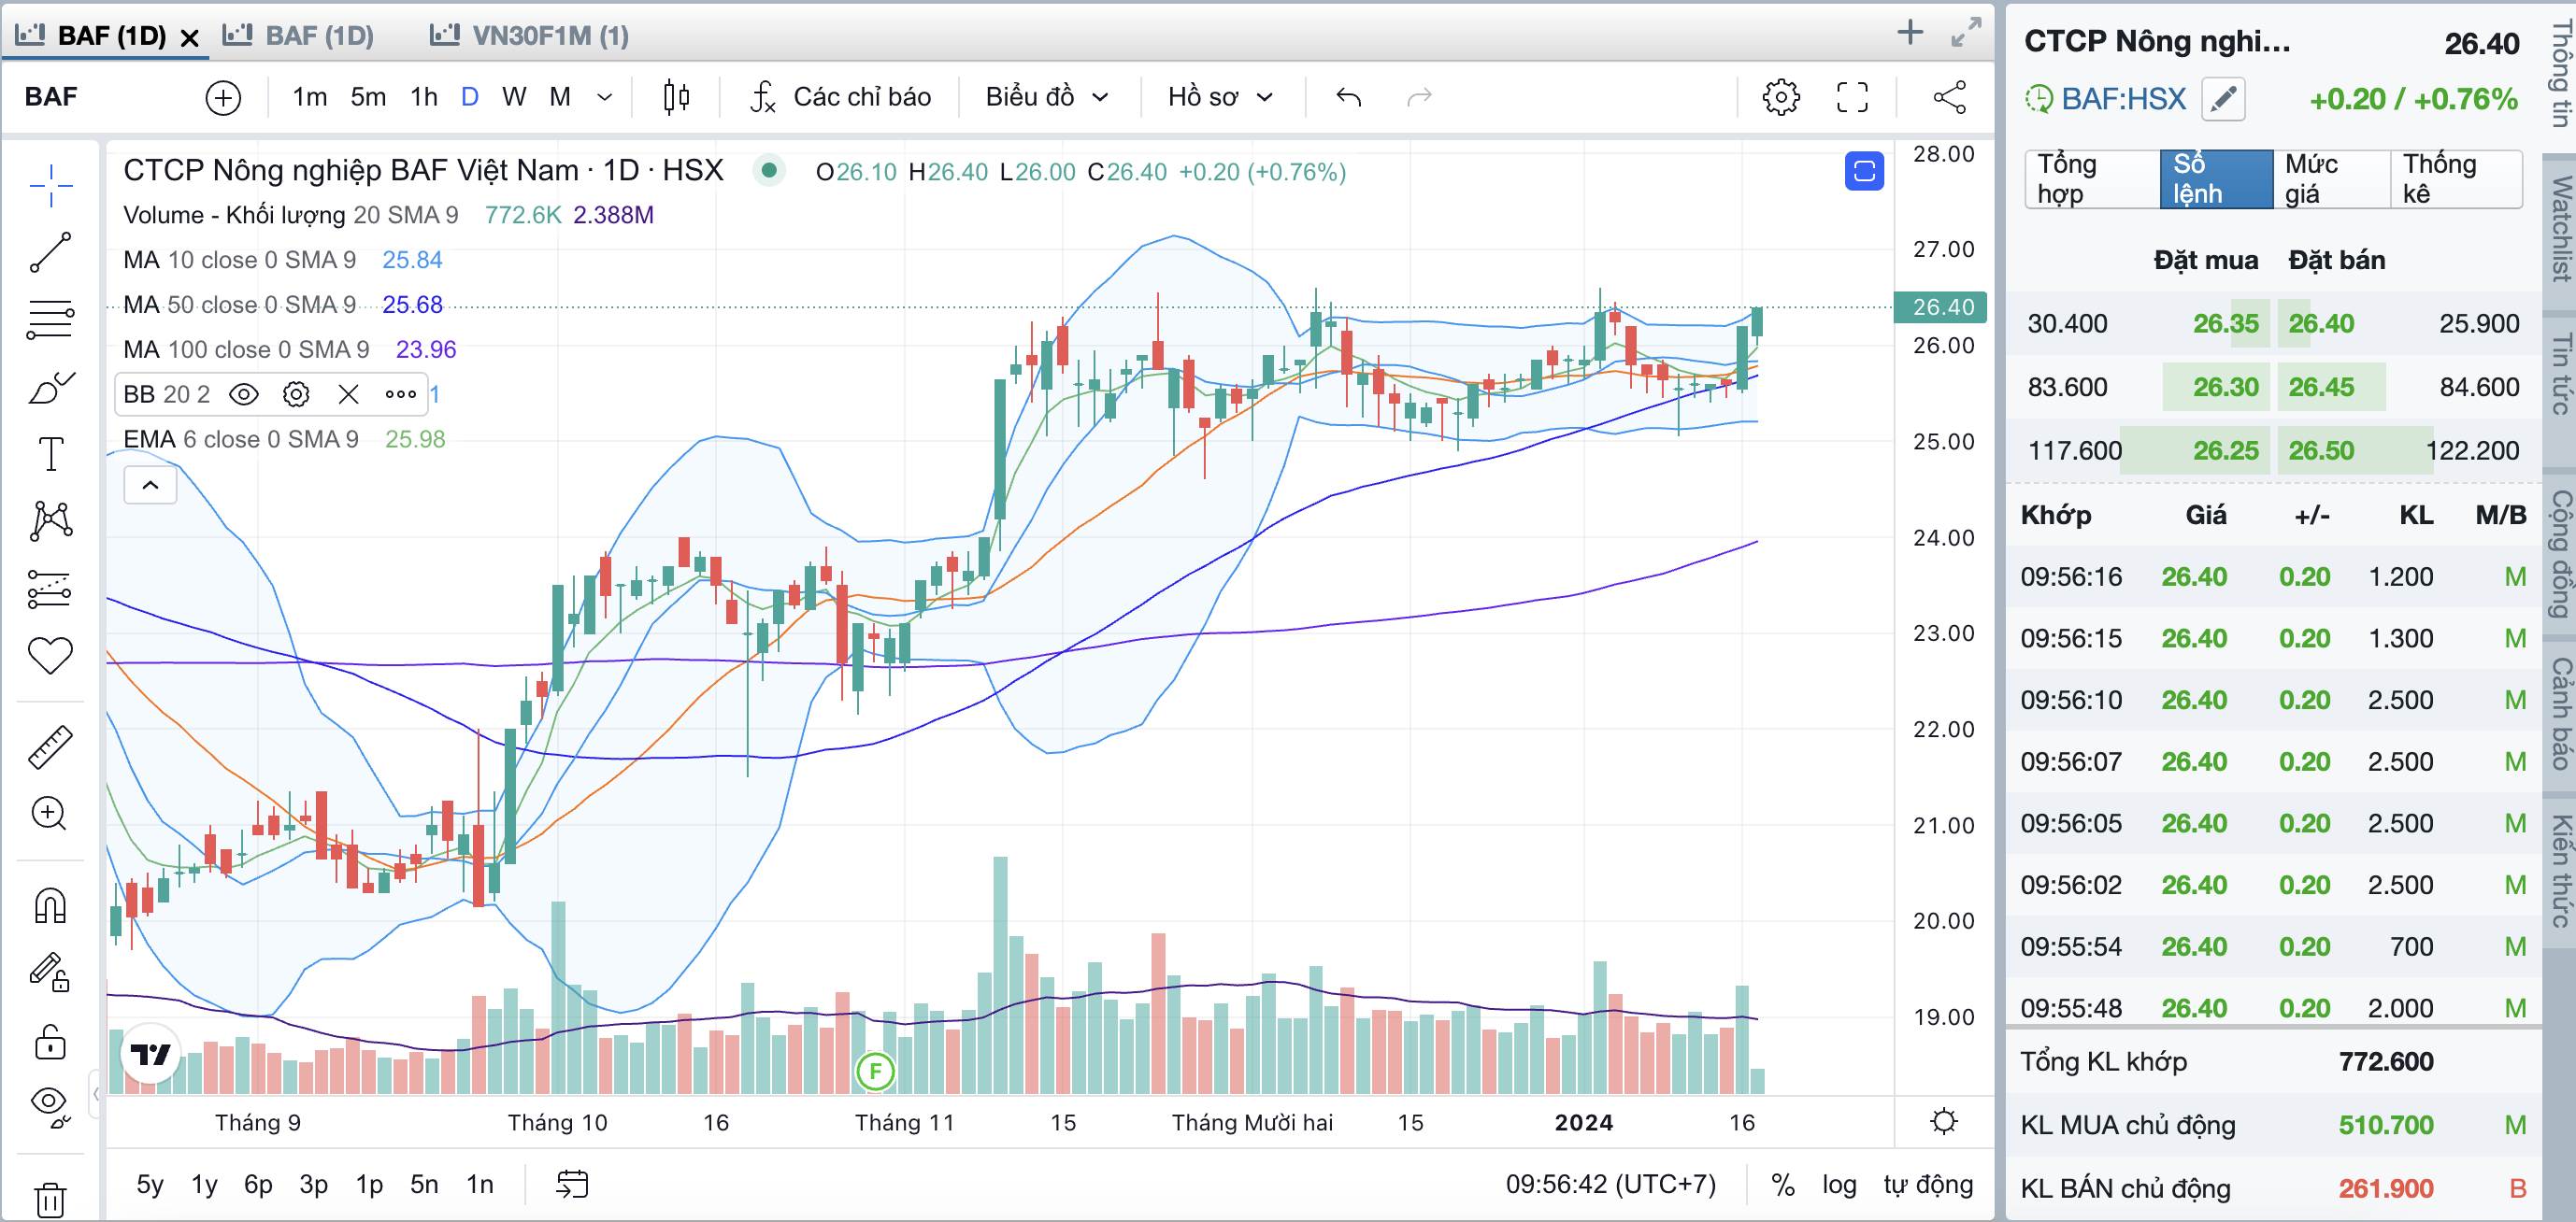The image size is (2576, 1222).
Task: Open Các chỉ báo indicators button
Action: click(x=841, y=97)
